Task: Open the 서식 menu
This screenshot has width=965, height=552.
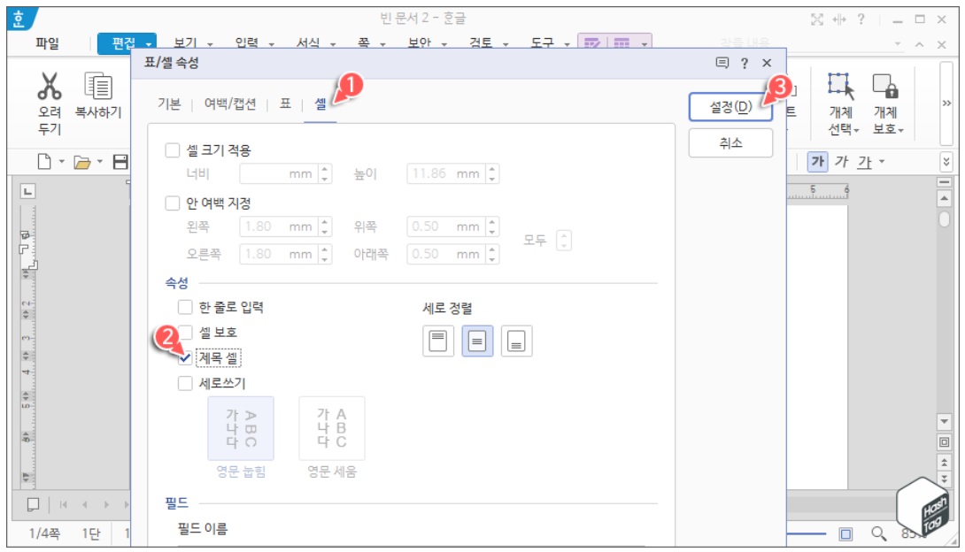Action: click(x=308, y=43)
